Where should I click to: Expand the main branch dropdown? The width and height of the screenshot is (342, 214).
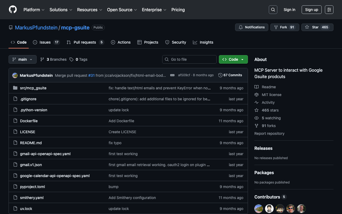(x=22, y=59)
